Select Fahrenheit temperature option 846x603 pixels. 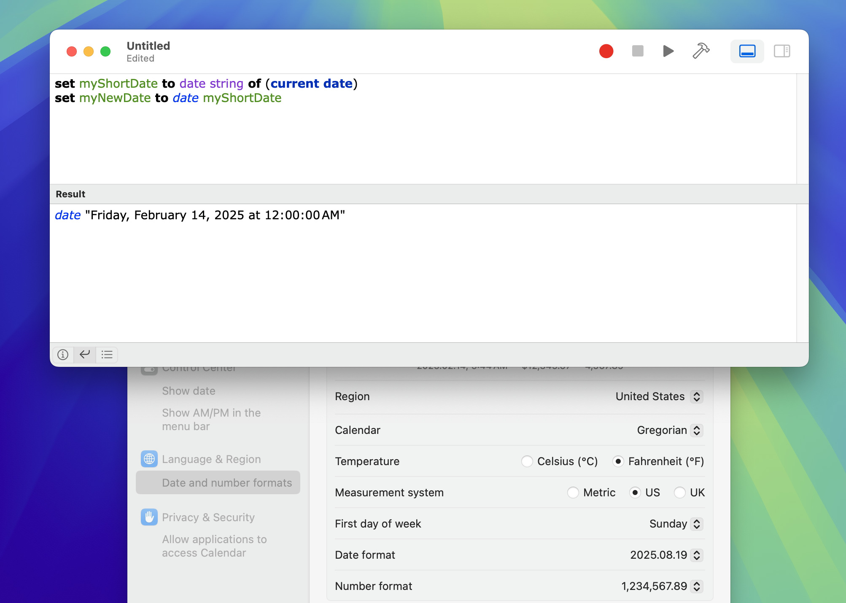(x=618, y=461)
